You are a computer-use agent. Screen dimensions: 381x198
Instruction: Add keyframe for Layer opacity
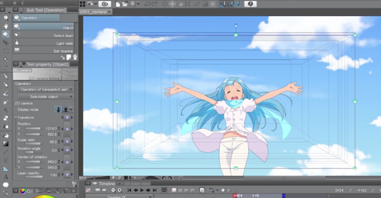point(67,175)
